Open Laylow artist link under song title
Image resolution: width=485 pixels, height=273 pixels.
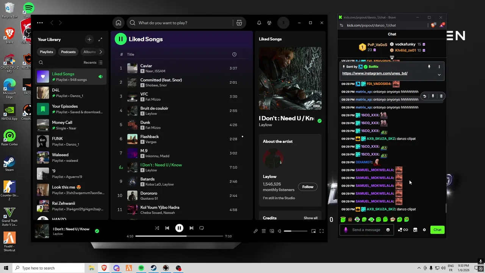tap(265, 125)
